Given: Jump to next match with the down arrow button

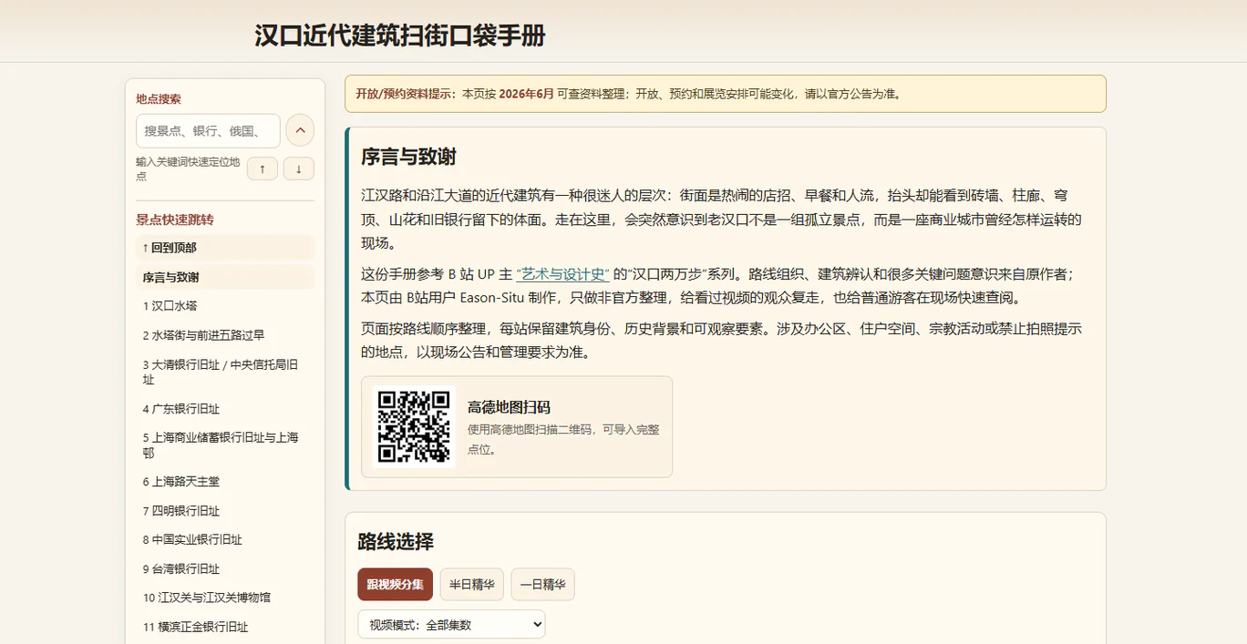Looking at the screenshot, I should coord(299,169).
